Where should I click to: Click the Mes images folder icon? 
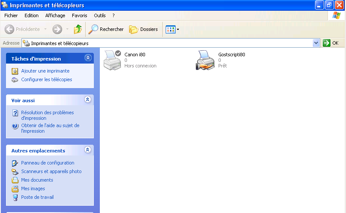15,189
